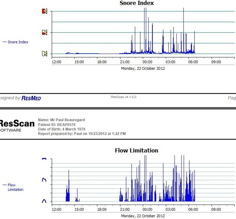Image resolution: width=236 pixels, height=219 pixels.
Task: Click the date label under the Snore Index chart
Action: pos(143,68)
